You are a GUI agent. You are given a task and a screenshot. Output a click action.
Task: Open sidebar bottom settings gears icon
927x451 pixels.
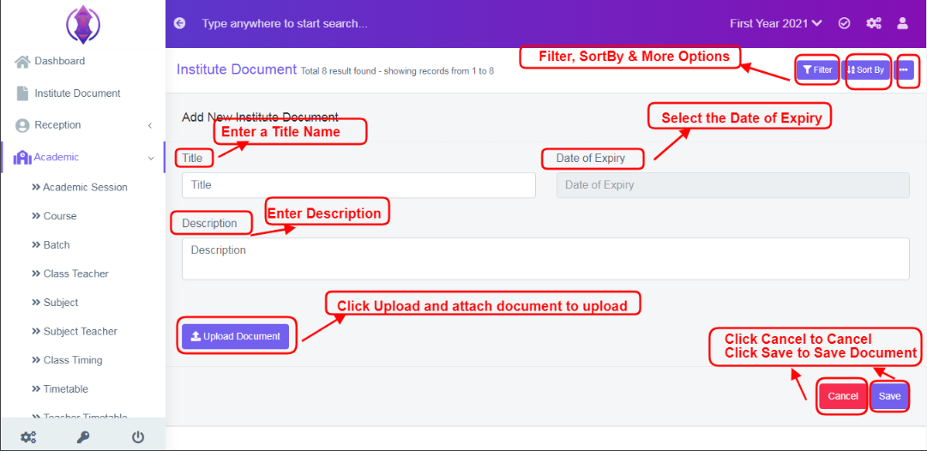27,437
